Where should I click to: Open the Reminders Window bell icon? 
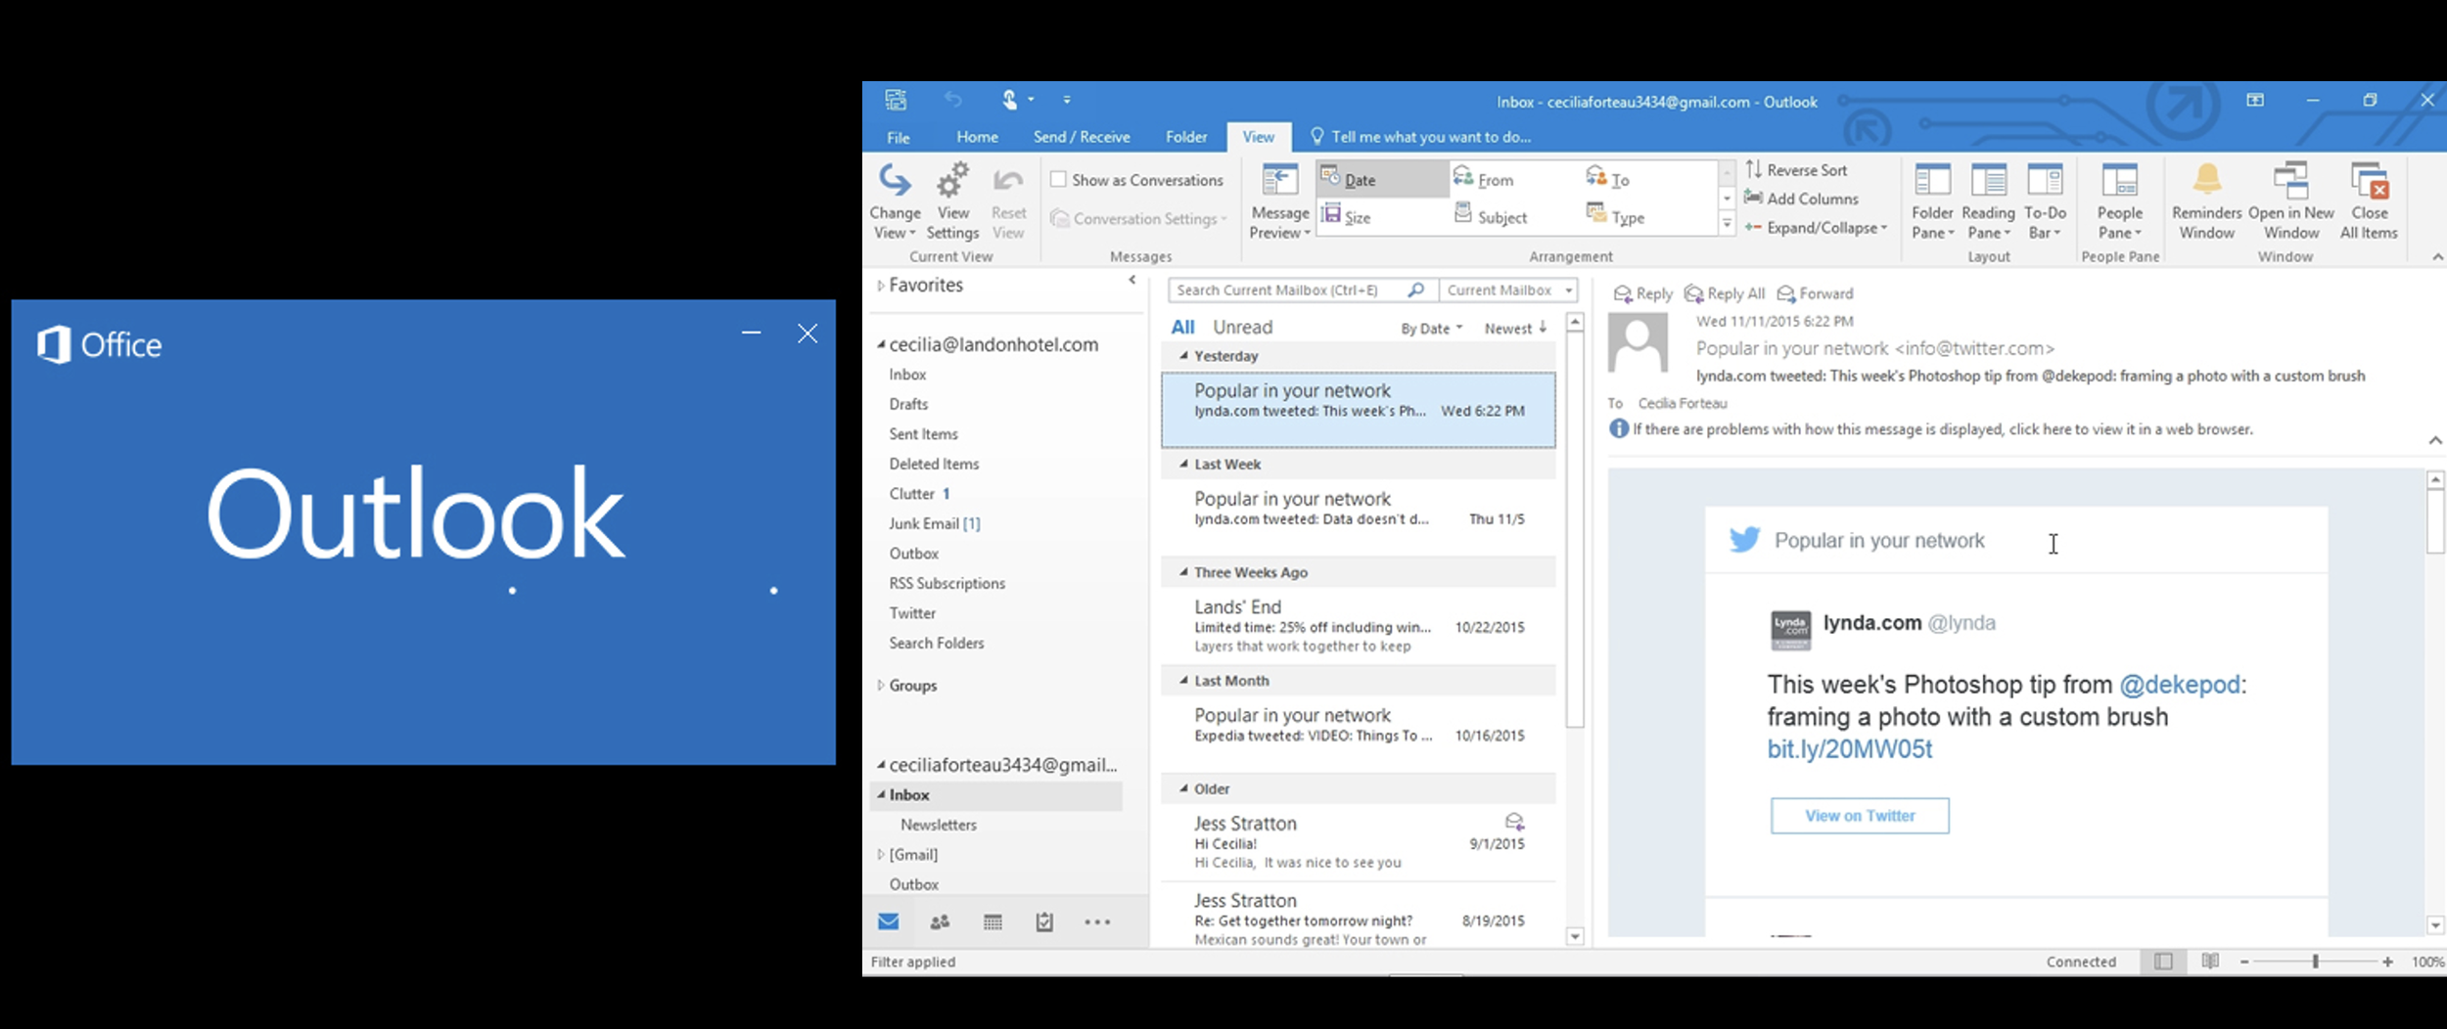click(x=2206, y=179)
